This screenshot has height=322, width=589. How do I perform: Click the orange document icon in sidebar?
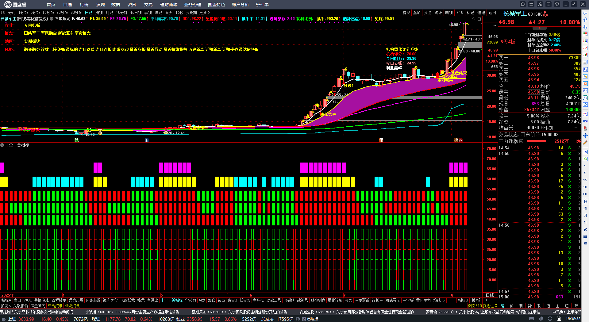[x=585, y=84]
